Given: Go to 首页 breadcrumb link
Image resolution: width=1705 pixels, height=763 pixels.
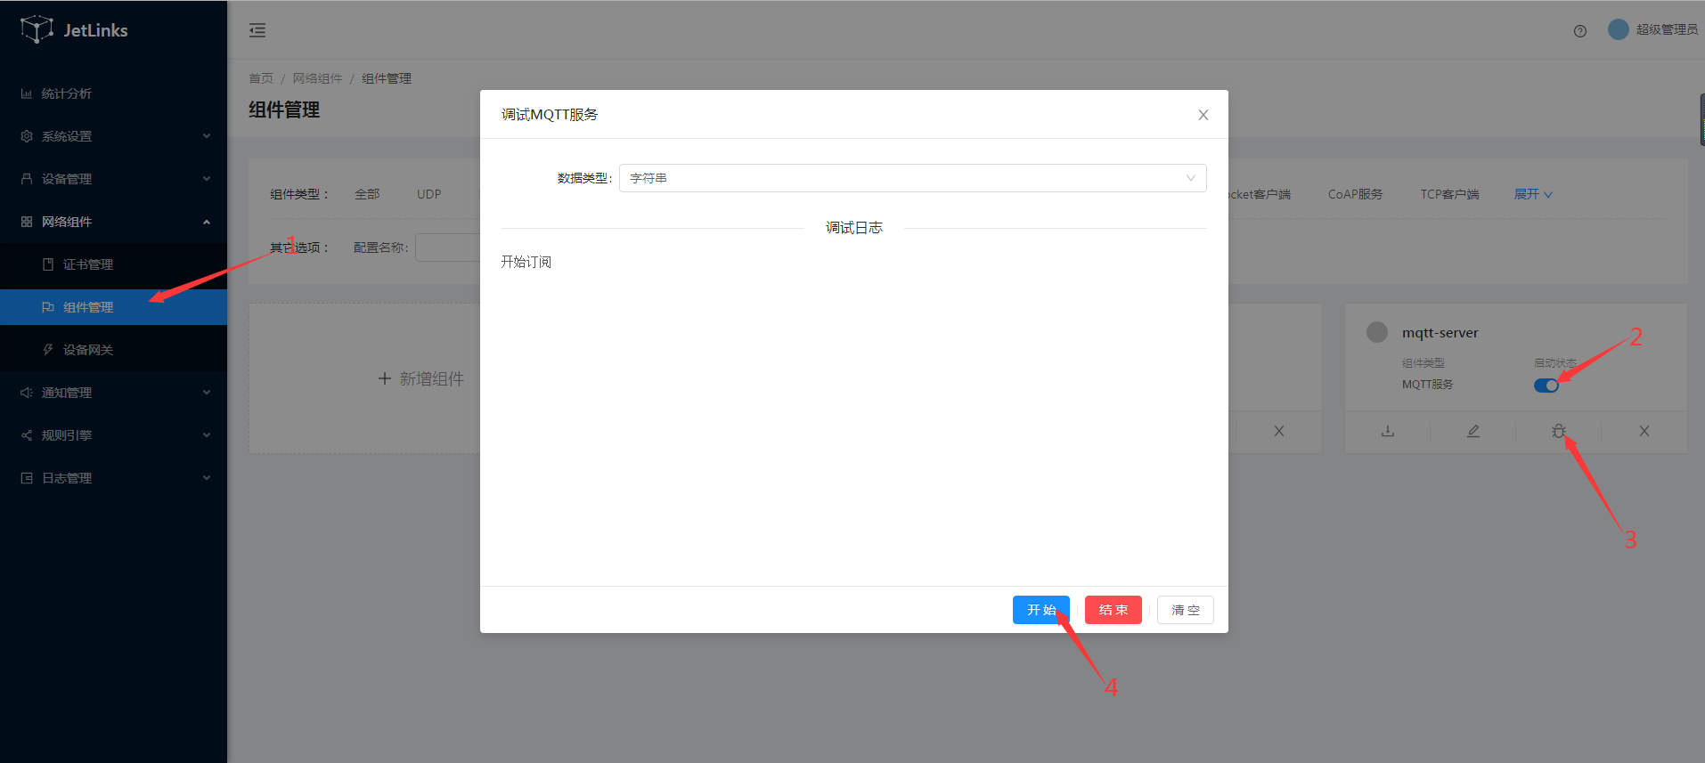Looking at the screenshot, I should pos(261,78).
